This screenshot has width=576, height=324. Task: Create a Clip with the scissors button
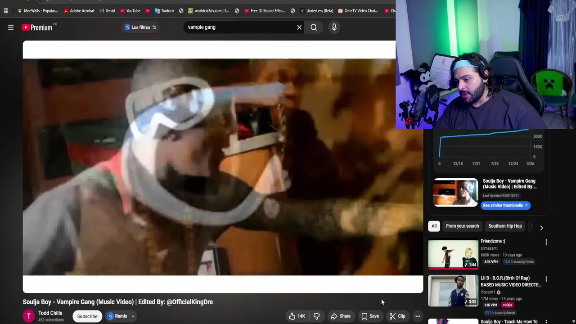[x=397, y=316]
